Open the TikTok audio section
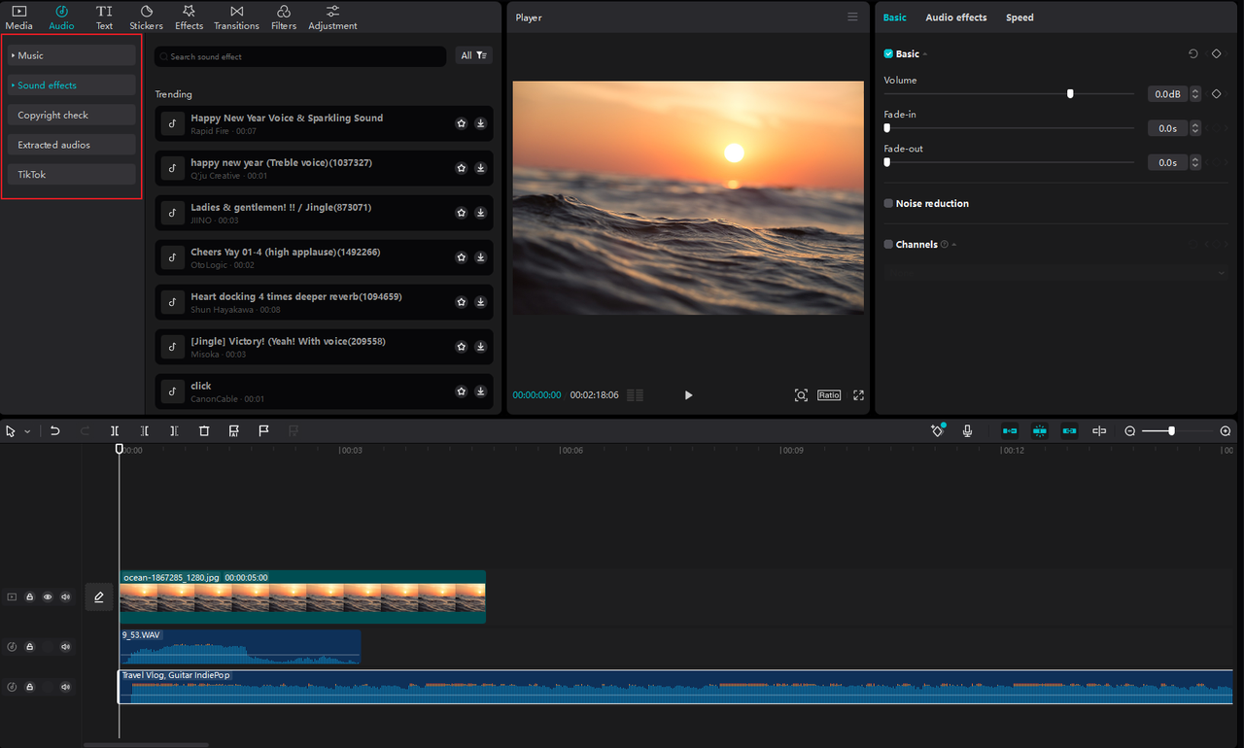Image resolution: width=1244 pixels, height=748 pixels. pyautogui.click(x=71, y=175)
